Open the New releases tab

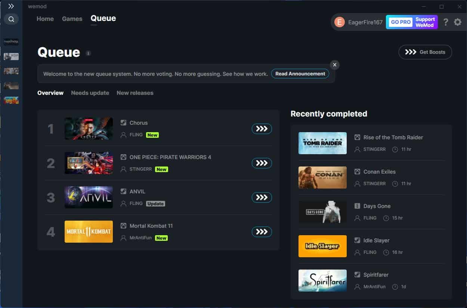point(135,93)
